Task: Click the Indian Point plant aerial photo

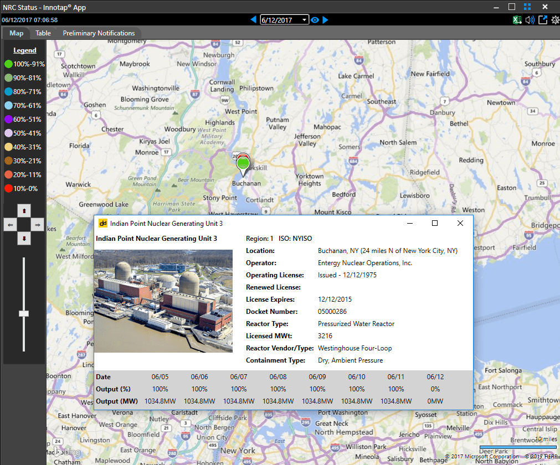Action: point(163,301)
